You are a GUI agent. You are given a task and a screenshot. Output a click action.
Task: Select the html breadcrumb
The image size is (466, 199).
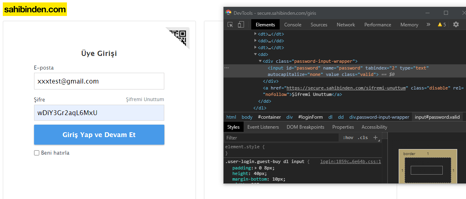click(231, 117)
